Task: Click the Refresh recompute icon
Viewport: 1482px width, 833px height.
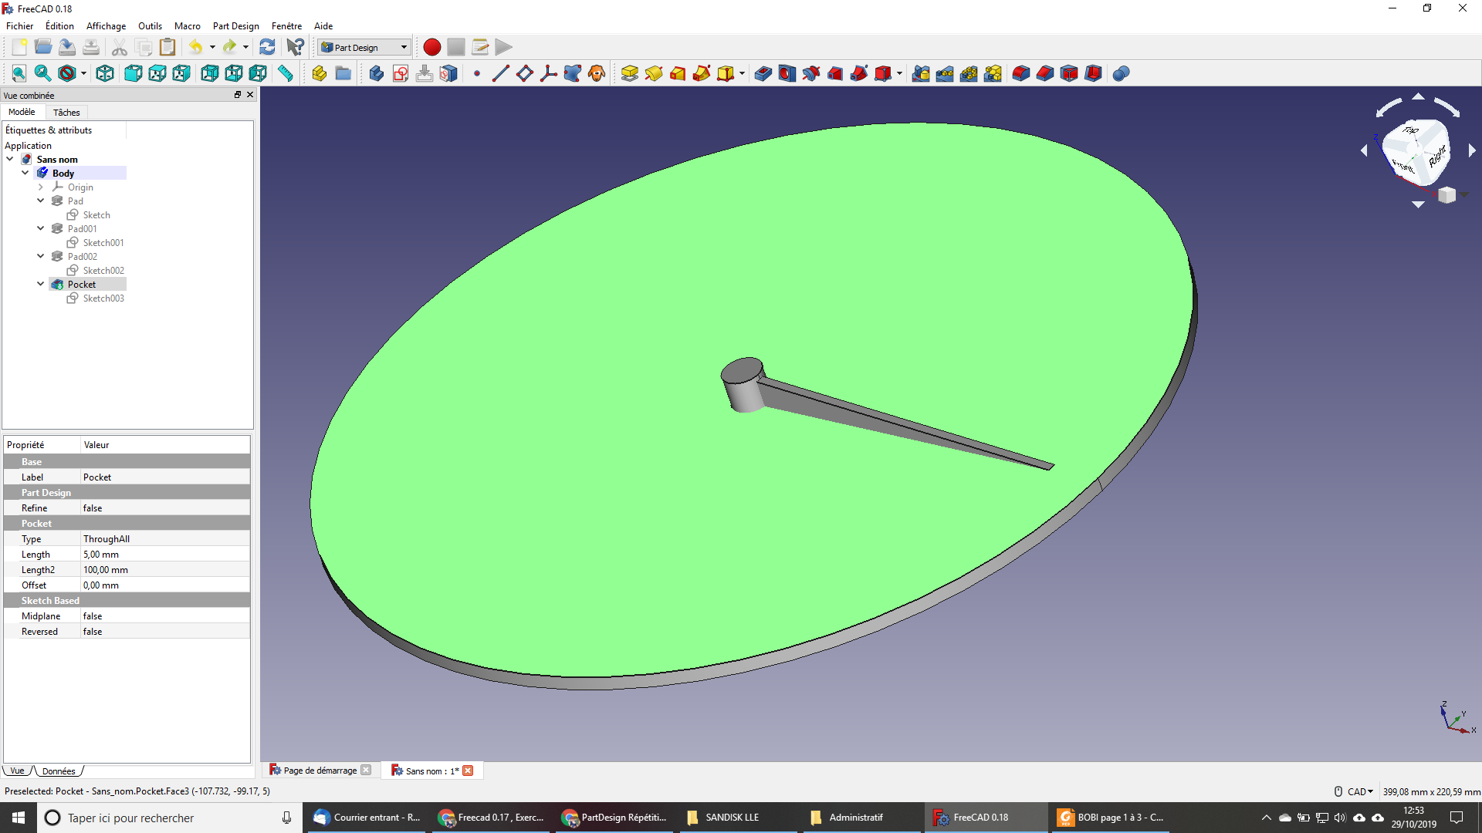Action: (x=267, y=47)
